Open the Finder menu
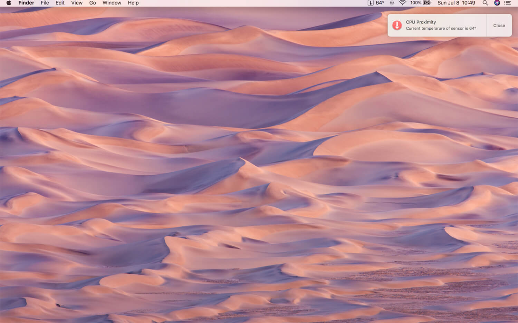Screen dimensions: 518x323 point(26,3)
